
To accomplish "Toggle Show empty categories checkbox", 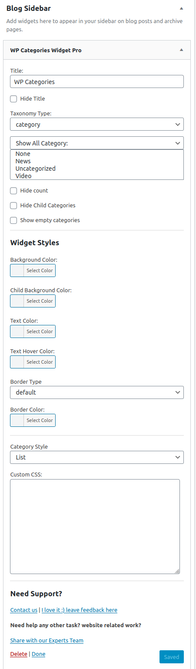I will 14,220.
